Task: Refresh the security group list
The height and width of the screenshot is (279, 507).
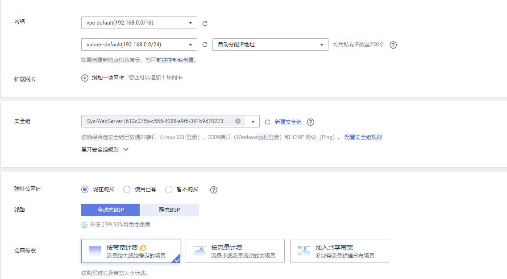Action: click(x=267, y=122)
